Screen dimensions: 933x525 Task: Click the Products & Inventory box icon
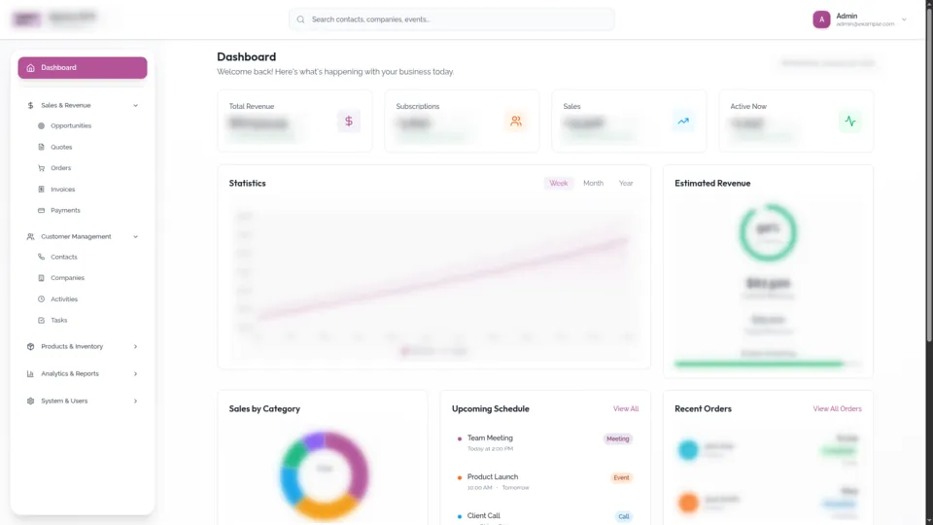30,346
